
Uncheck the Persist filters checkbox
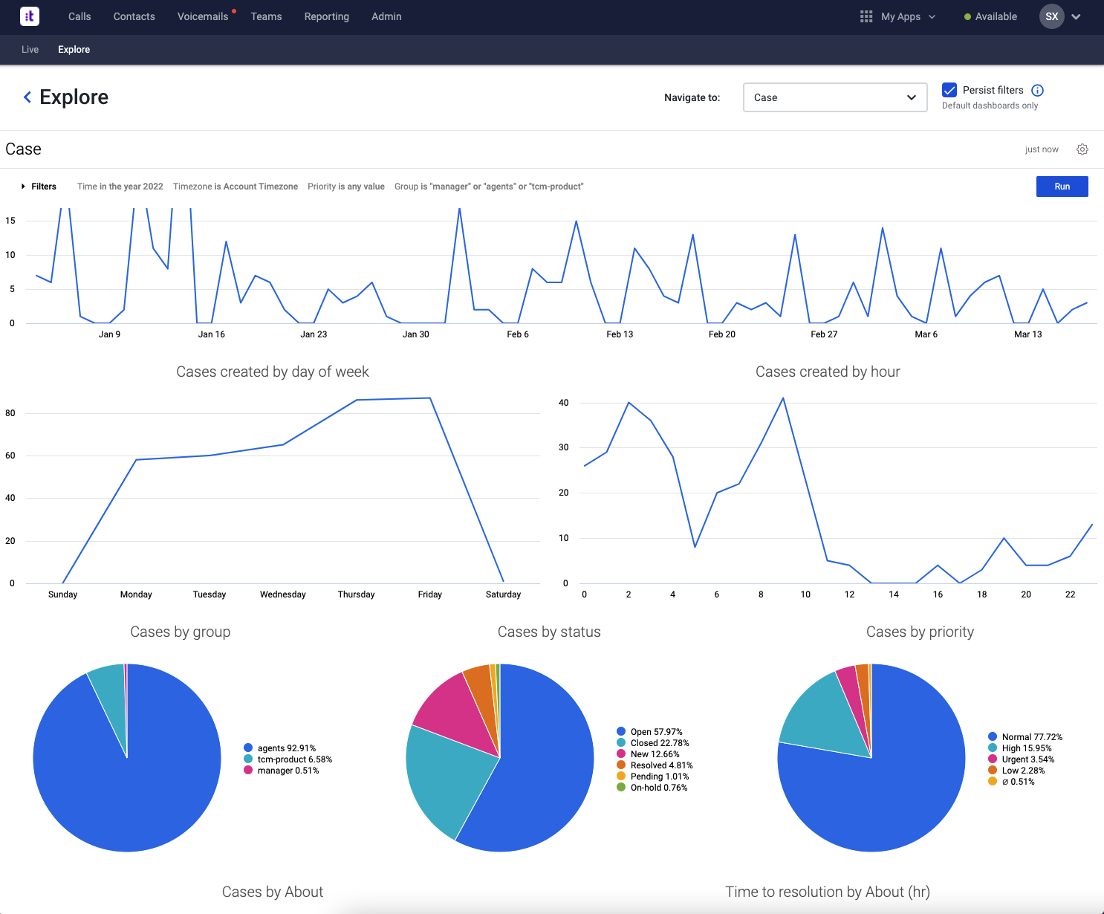(949, 90)
